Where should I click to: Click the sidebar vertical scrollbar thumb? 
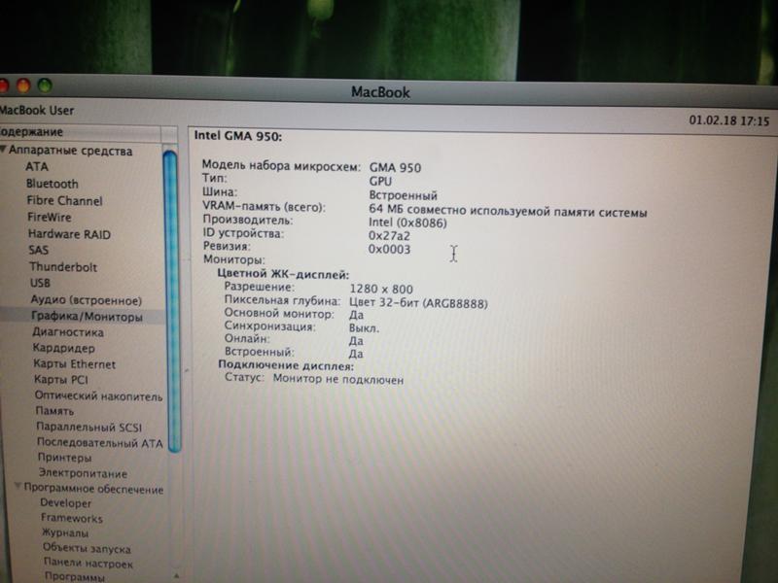click(x=171, y=301)
